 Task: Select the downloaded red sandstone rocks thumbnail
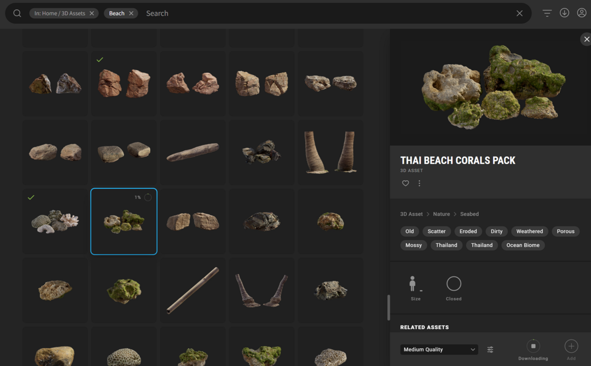124,84
